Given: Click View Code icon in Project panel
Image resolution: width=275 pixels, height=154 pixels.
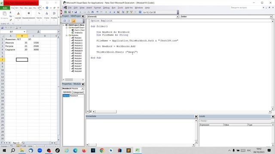Looking at the screenshot, I should pos(64,21).
